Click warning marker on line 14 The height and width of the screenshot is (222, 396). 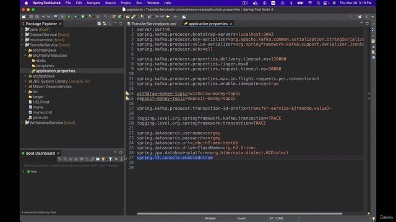coord(127,93)
